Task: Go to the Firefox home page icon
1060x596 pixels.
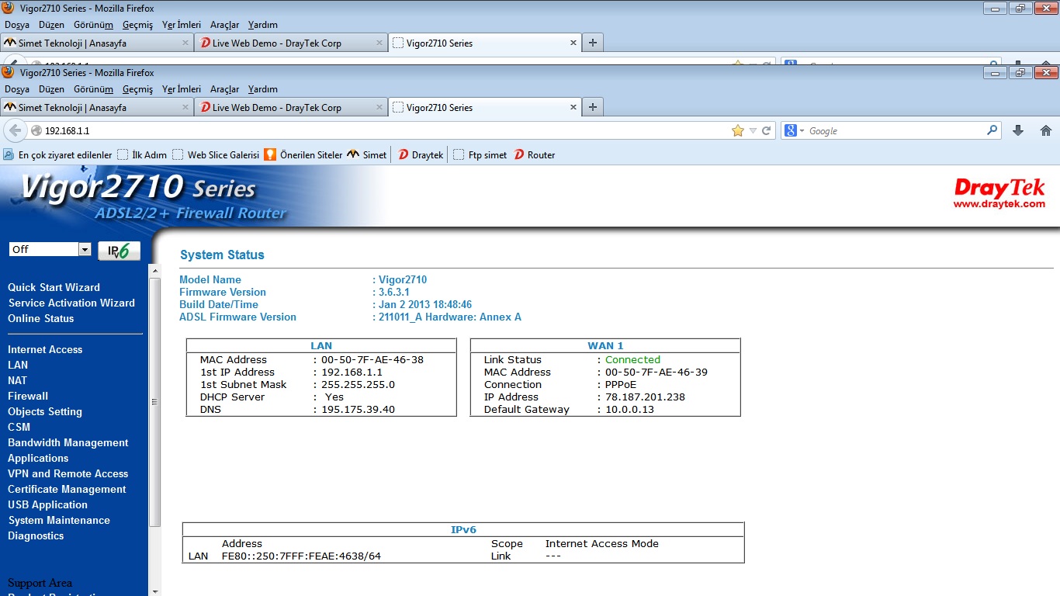Action: click(1045, 130)
